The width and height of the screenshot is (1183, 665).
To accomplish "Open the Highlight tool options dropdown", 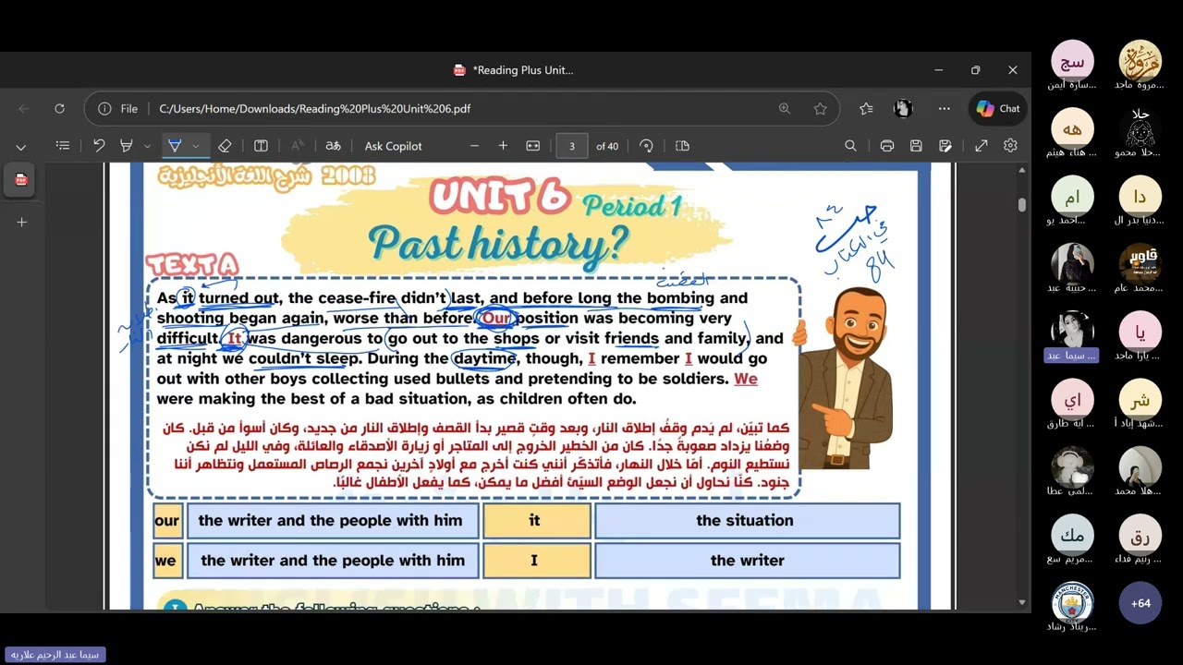I will [x=147, y=146].
